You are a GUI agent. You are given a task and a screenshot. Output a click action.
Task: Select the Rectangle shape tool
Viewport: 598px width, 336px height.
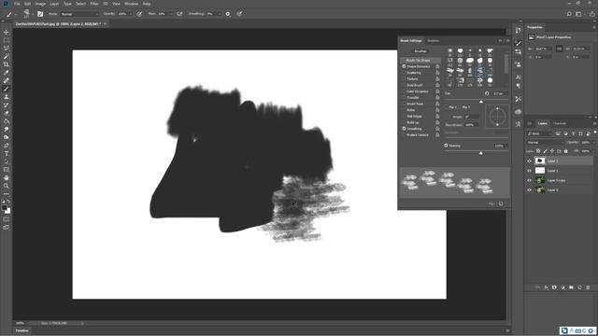point(7,170)
